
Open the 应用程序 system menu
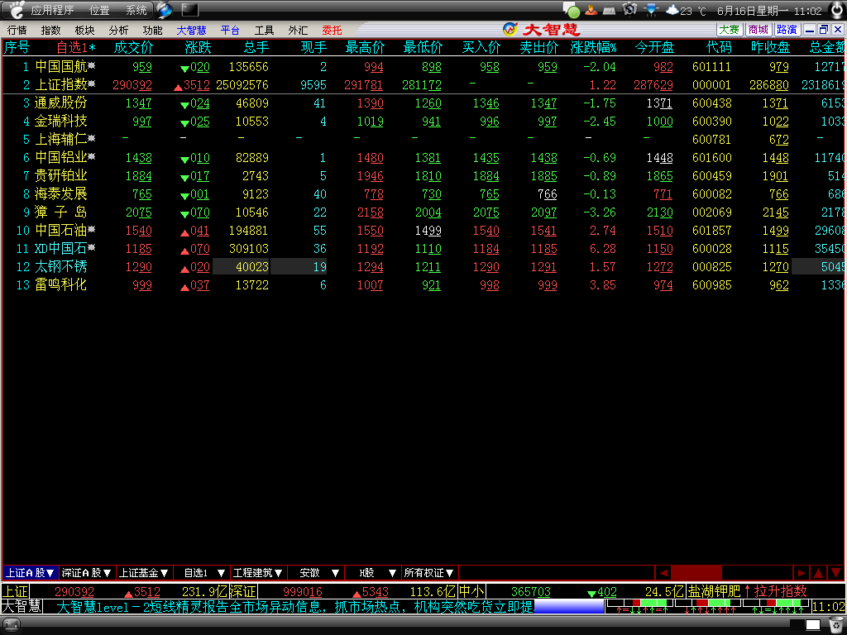pos(52,10)
